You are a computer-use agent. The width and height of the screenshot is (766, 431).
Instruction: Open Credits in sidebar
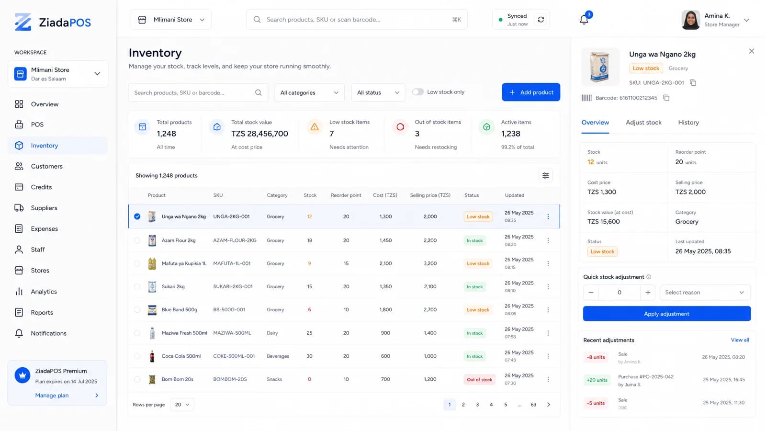57,187
